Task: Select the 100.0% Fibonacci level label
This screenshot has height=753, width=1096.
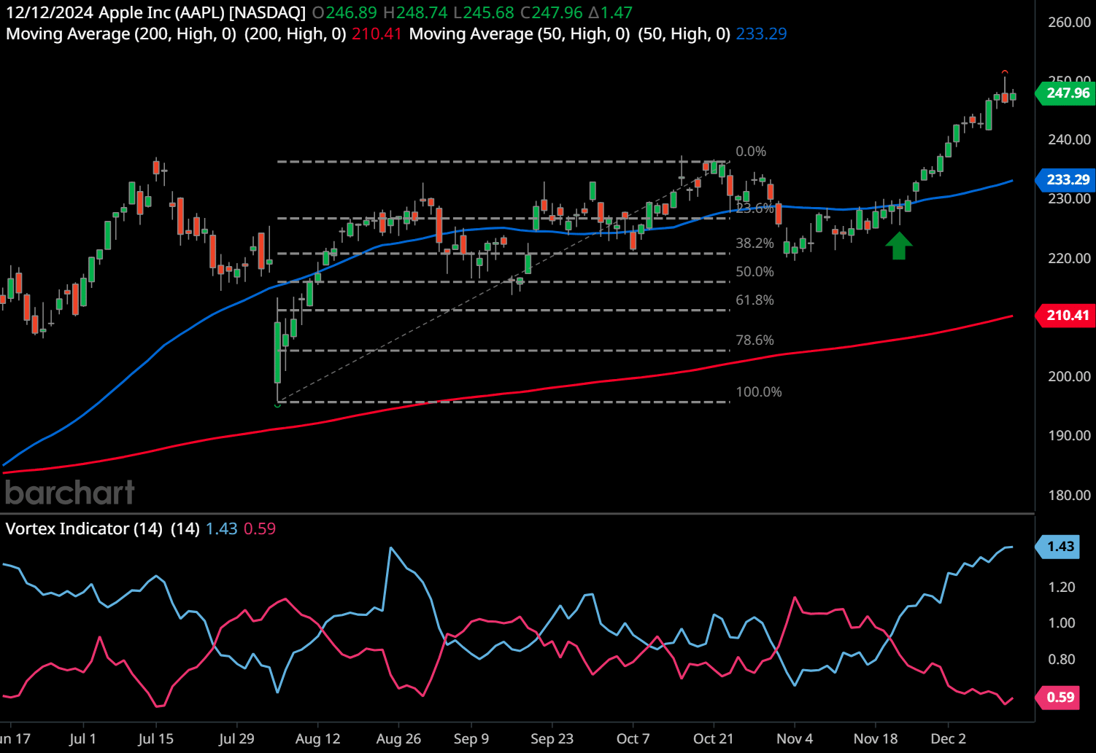Action: pyautogui.click(x=758, y=391)
